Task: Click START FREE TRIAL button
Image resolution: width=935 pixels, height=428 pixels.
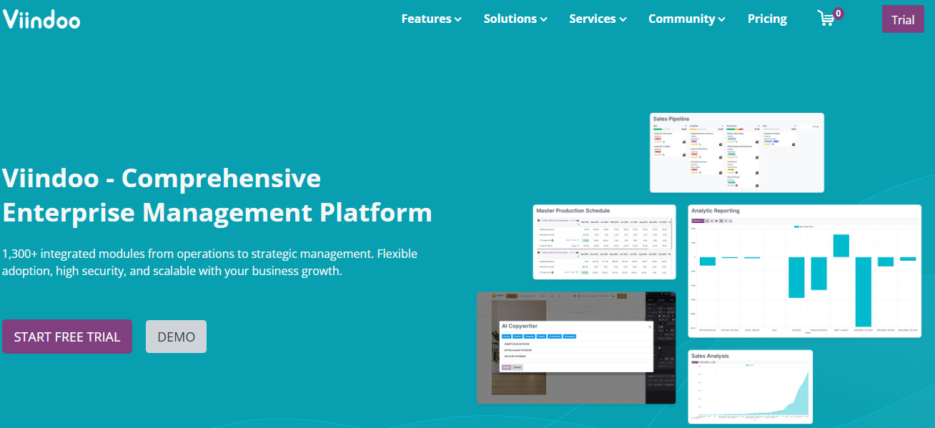Action: click(x=67, y=337)
